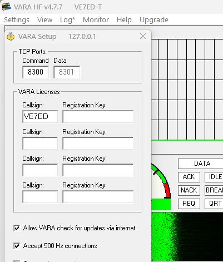Click the 127.0.0.1 address in dialog title
The height and width of the screenshot is (262, 223).
point(82,37)
